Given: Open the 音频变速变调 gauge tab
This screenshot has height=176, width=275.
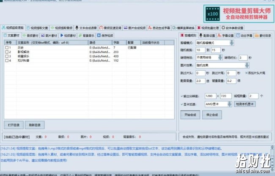Looking at the screenshot, I should coord(110,28).
